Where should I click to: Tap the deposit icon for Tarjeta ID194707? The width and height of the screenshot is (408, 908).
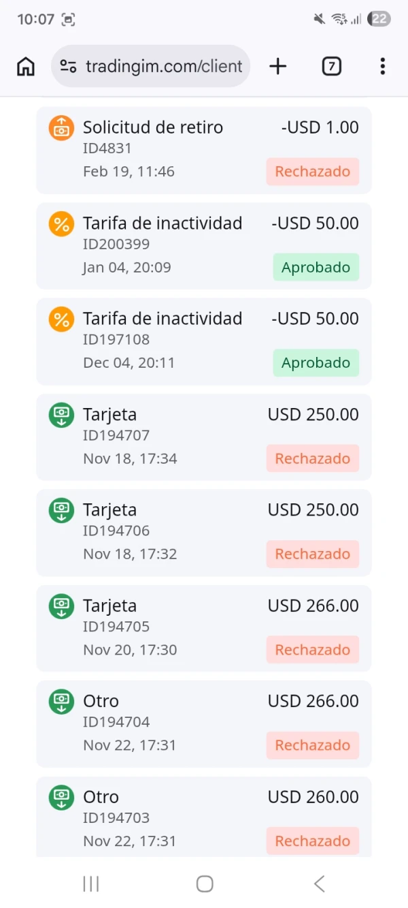point(61,416)
